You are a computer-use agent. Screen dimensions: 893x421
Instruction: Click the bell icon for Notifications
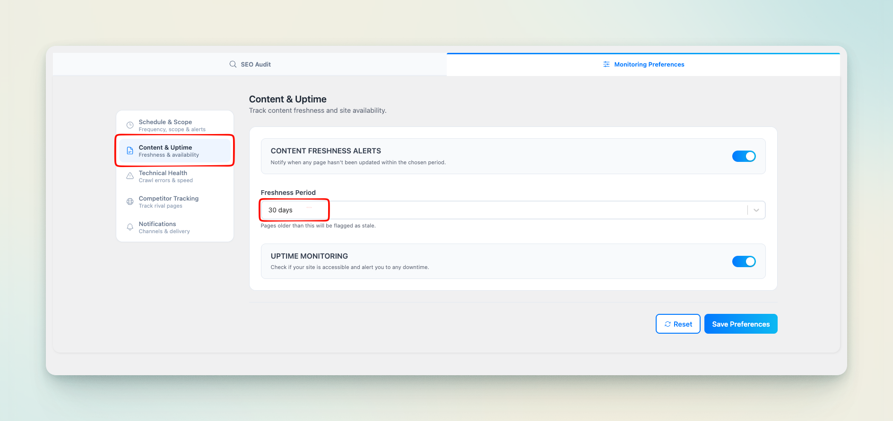[130, 227]
